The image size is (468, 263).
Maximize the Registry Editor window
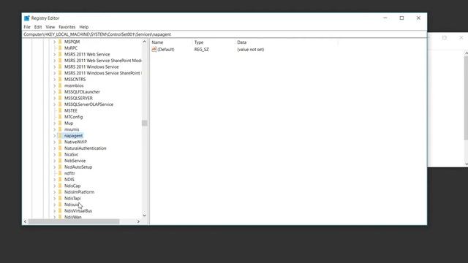click(401, 18)
